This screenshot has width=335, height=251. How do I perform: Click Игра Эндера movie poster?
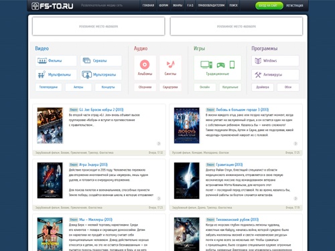coord(50,180)
